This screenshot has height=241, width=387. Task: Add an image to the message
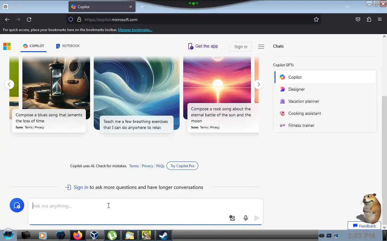pos(232,218)
